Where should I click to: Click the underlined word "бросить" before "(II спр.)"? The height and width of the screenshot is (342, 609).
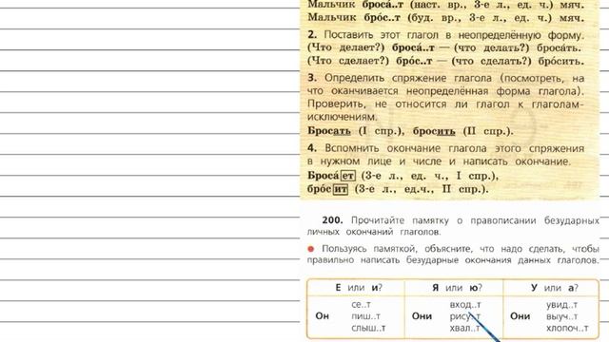[434, 131]
